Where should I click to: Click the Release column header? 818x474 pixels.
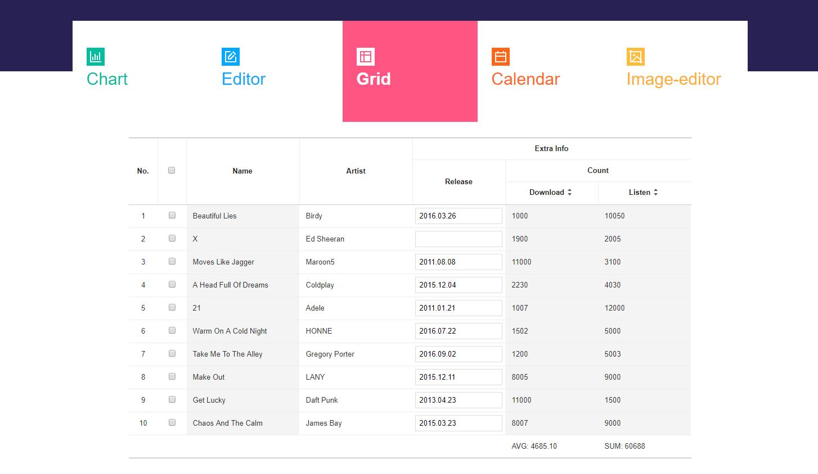[x=459, y=182]
